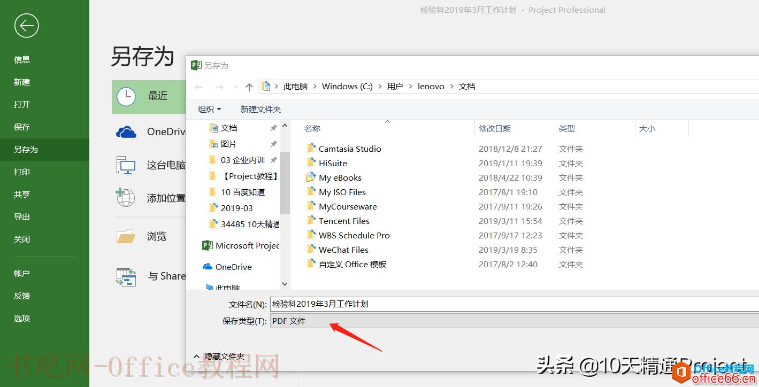This screenshot has height=387, width=759.
Task: Click the 浏览 folder icon
Action: click(126, 236)
